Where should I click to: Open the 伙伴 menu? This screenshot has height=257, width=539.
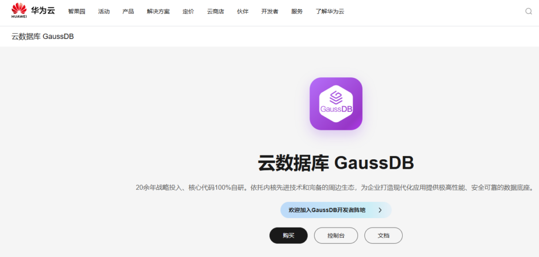point(242,12)
